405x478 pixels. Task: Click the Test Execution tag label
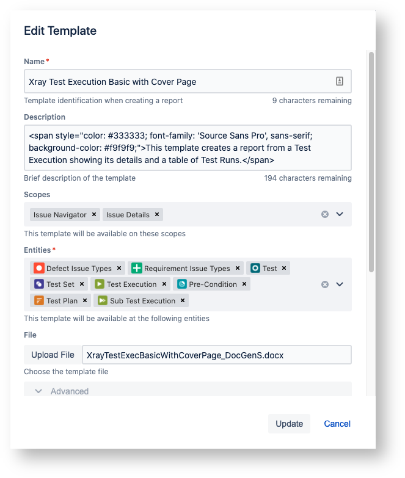pos(132,284)
